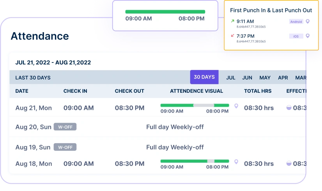Click the iOS device tag
Viewport: 322px width, 191px height.
(296, 36)
